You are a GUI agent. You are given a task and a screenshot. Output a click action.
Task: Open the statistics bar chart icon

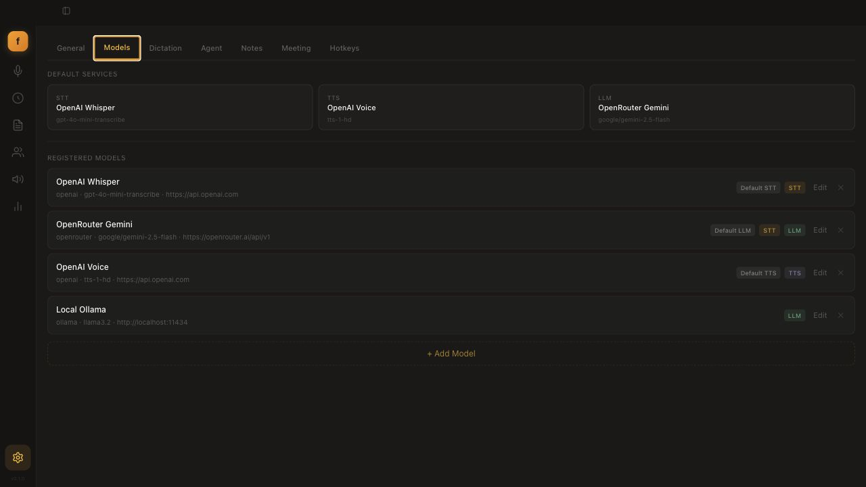(x=18, y=206)
